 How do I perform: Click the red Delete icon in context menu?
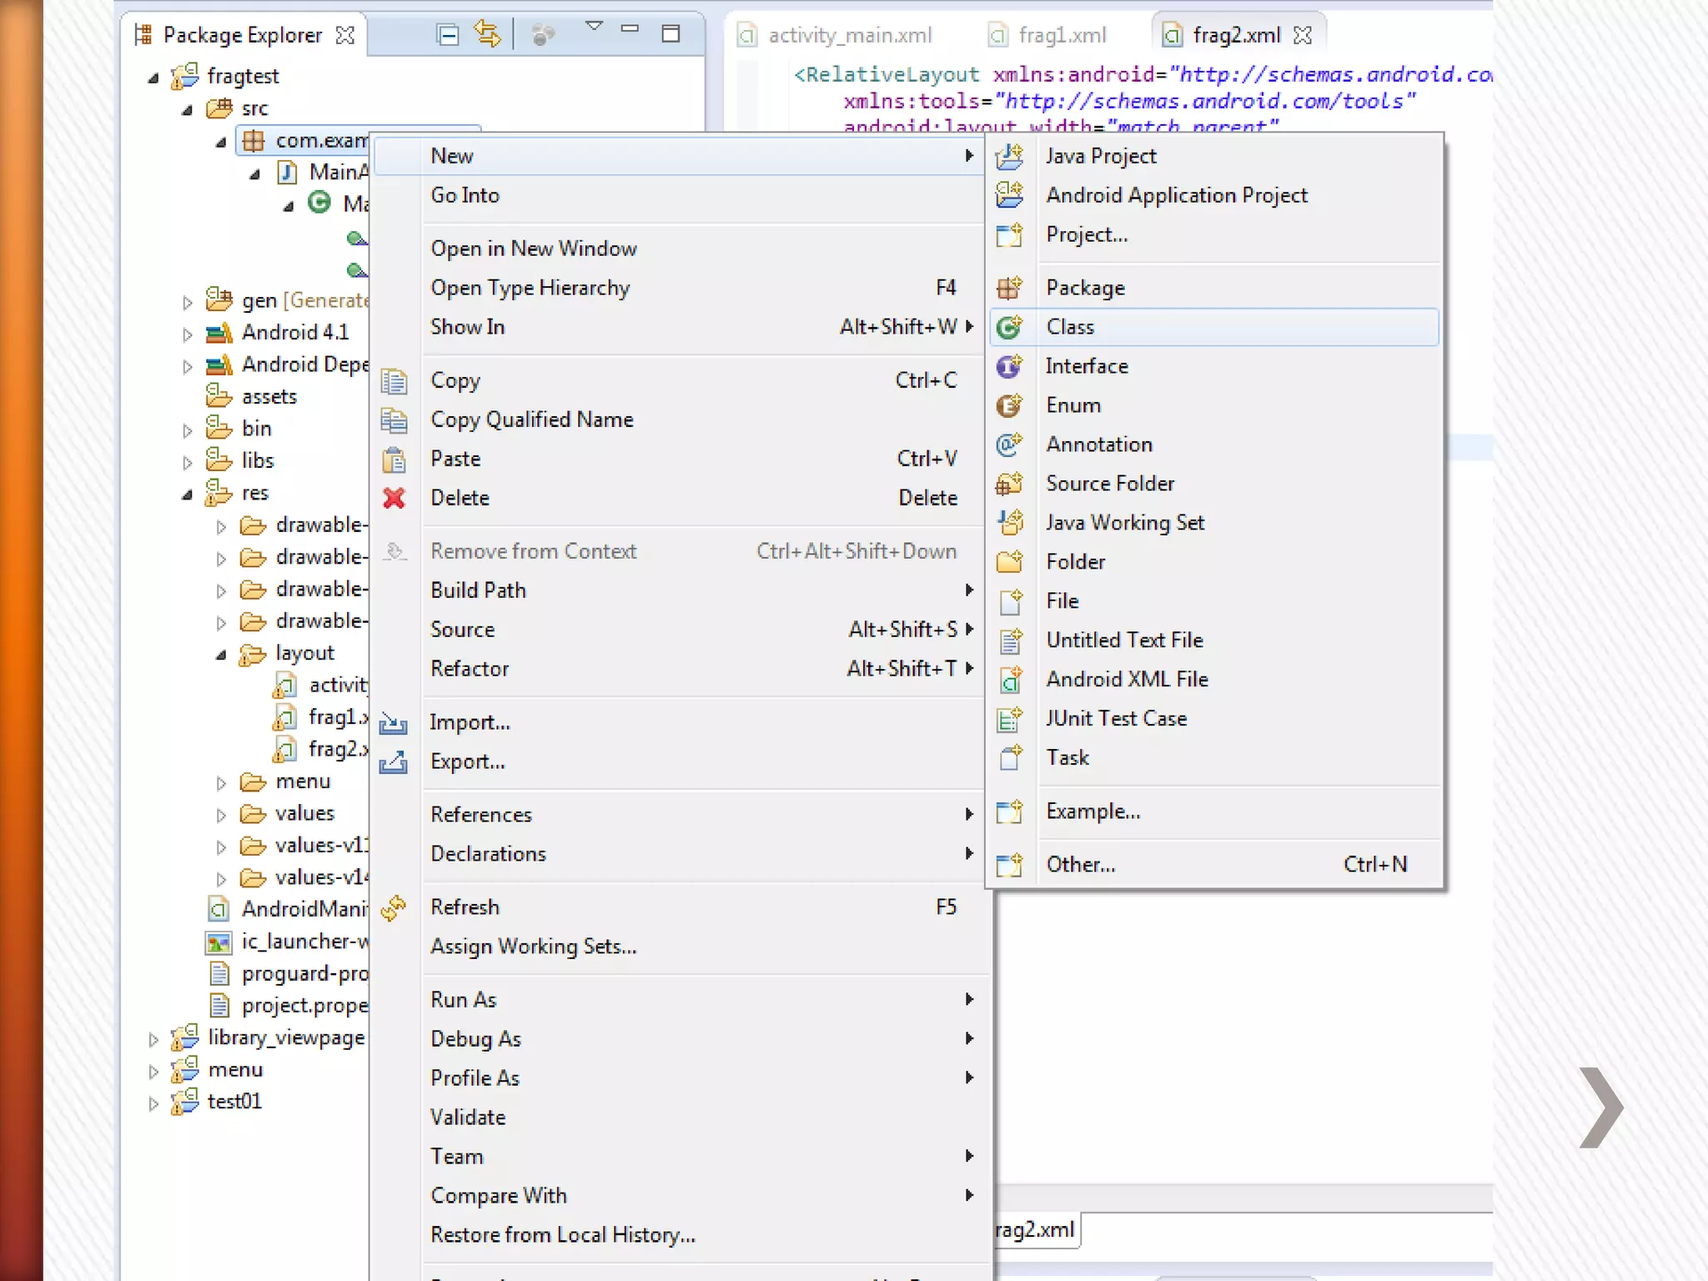[x=394, y=499]
